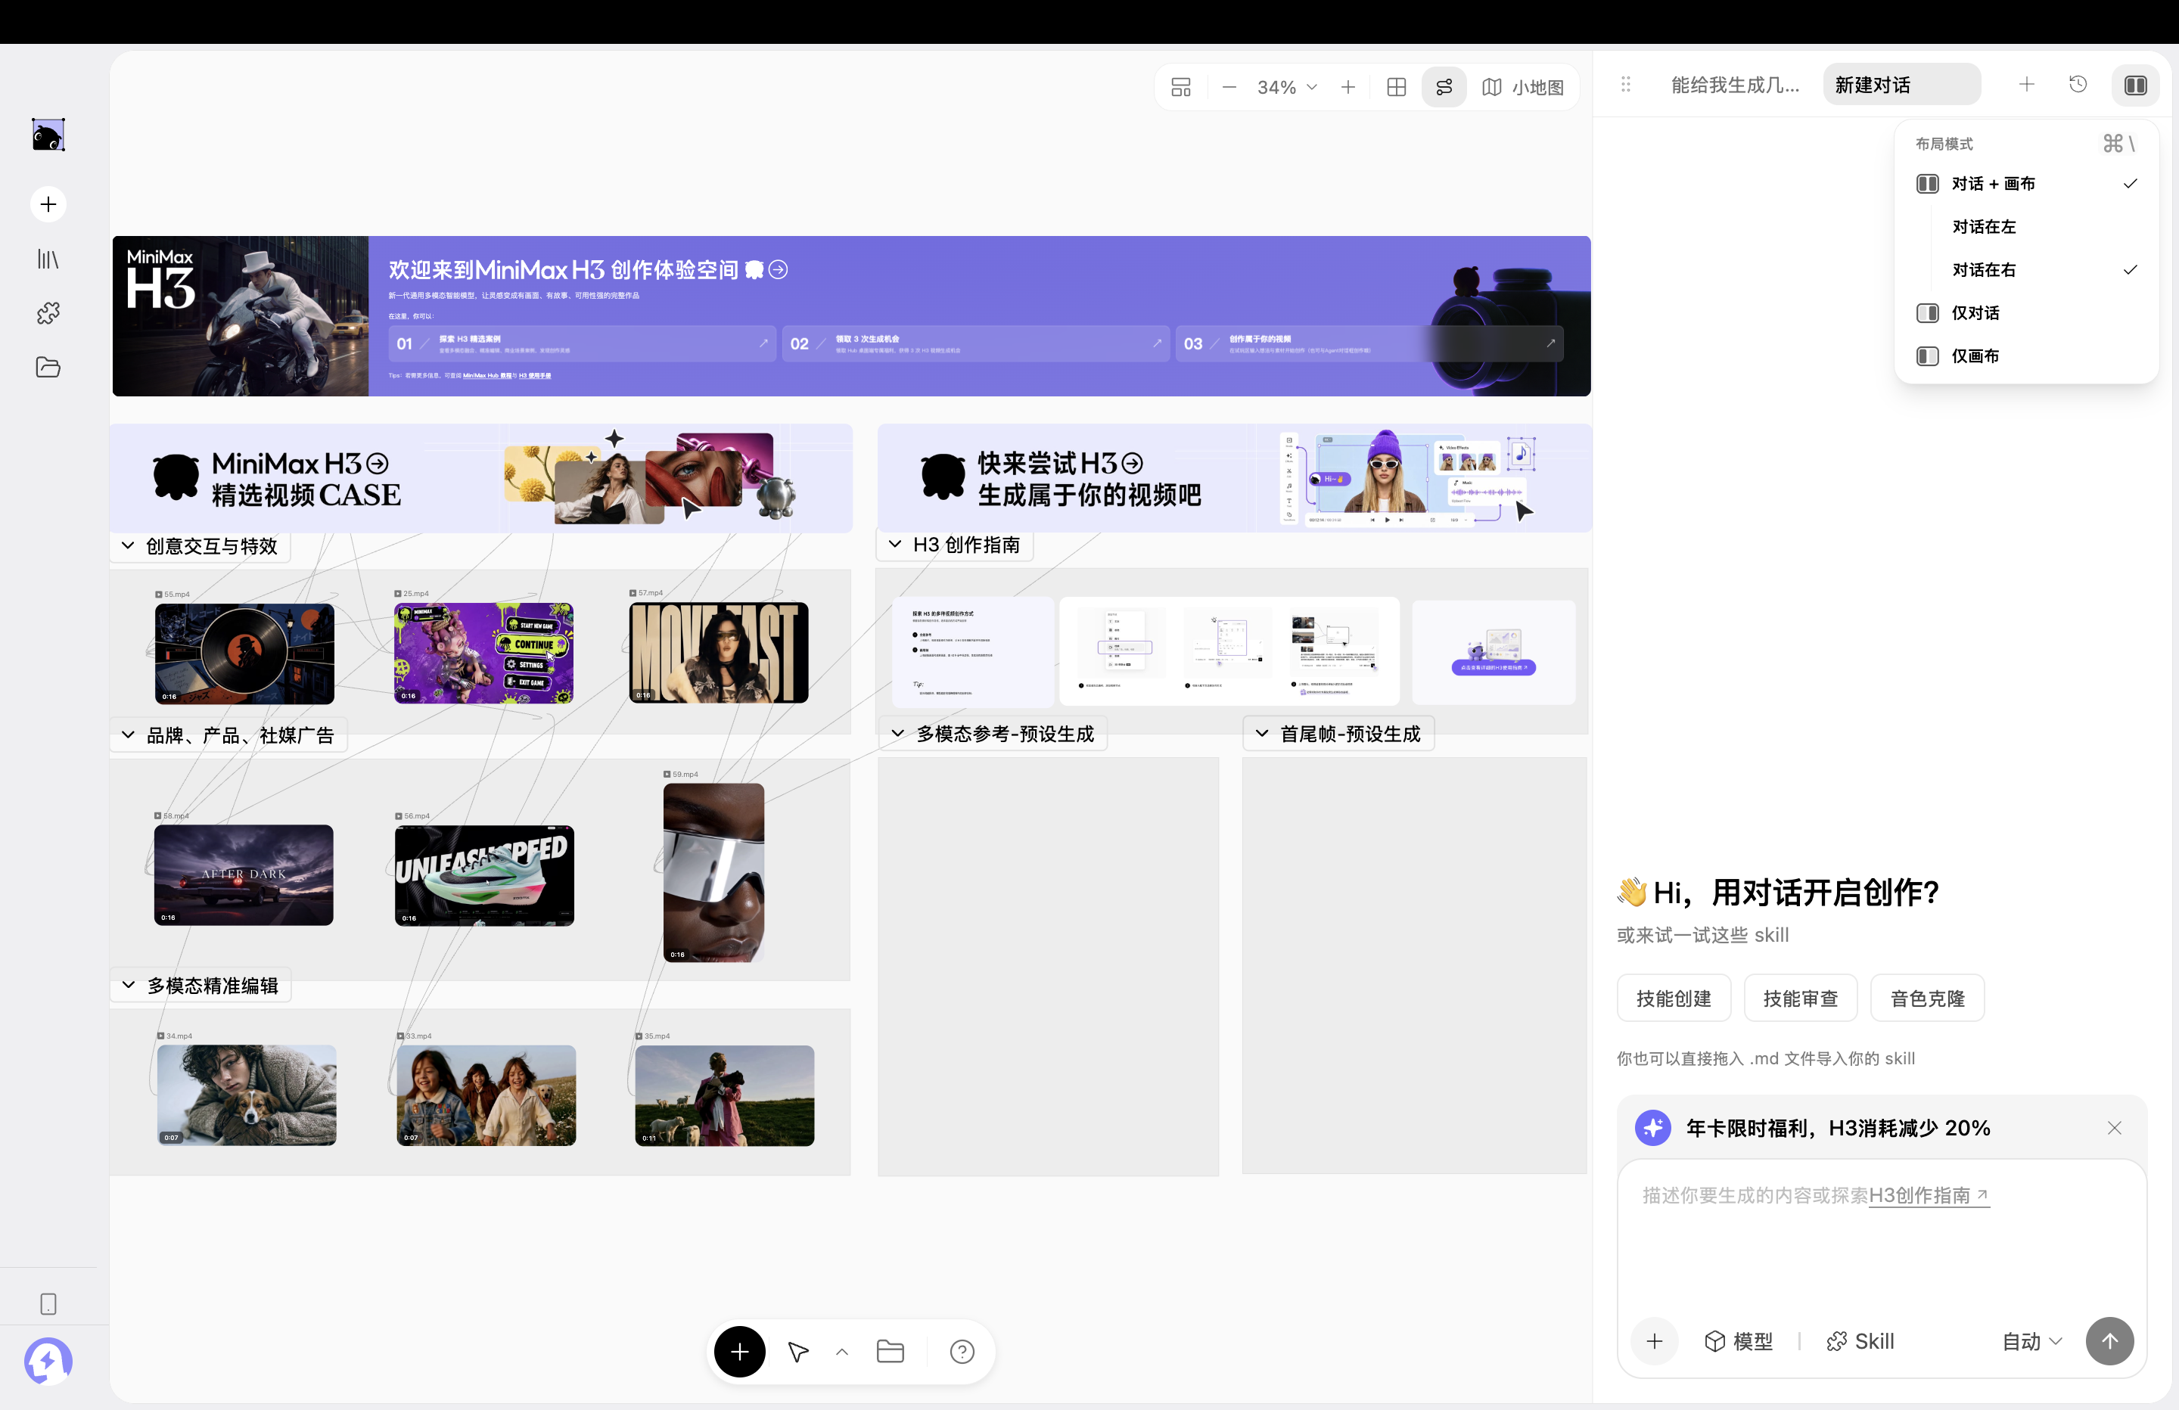Open the lightning avatar icon at bottom-left
The height and width of the screenshot is (1410, 2179).
click(48, 1362)
